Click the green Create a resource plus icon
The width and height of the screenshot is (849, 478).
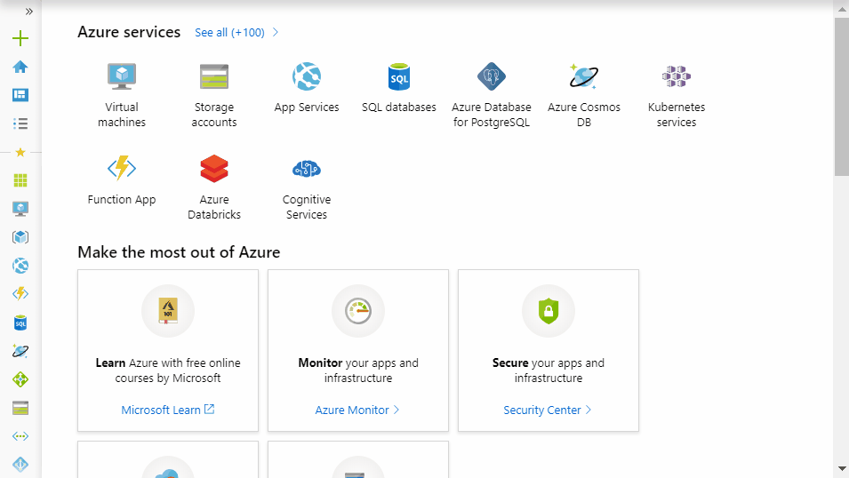point(20,38)
